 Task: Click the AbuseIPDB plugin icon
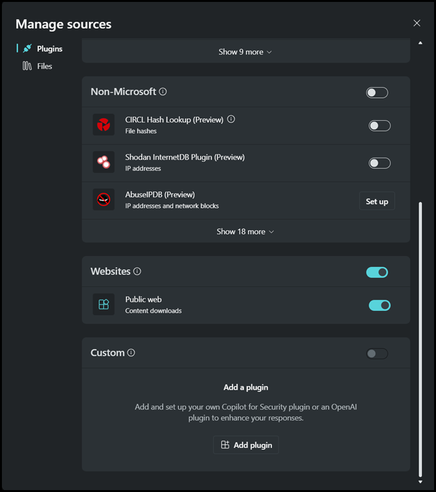pos(104,200)
